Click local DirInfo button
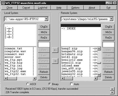Image resolution: width=118 pixels, height=96 pixels. pyautogui.click(x=44, y=77)
